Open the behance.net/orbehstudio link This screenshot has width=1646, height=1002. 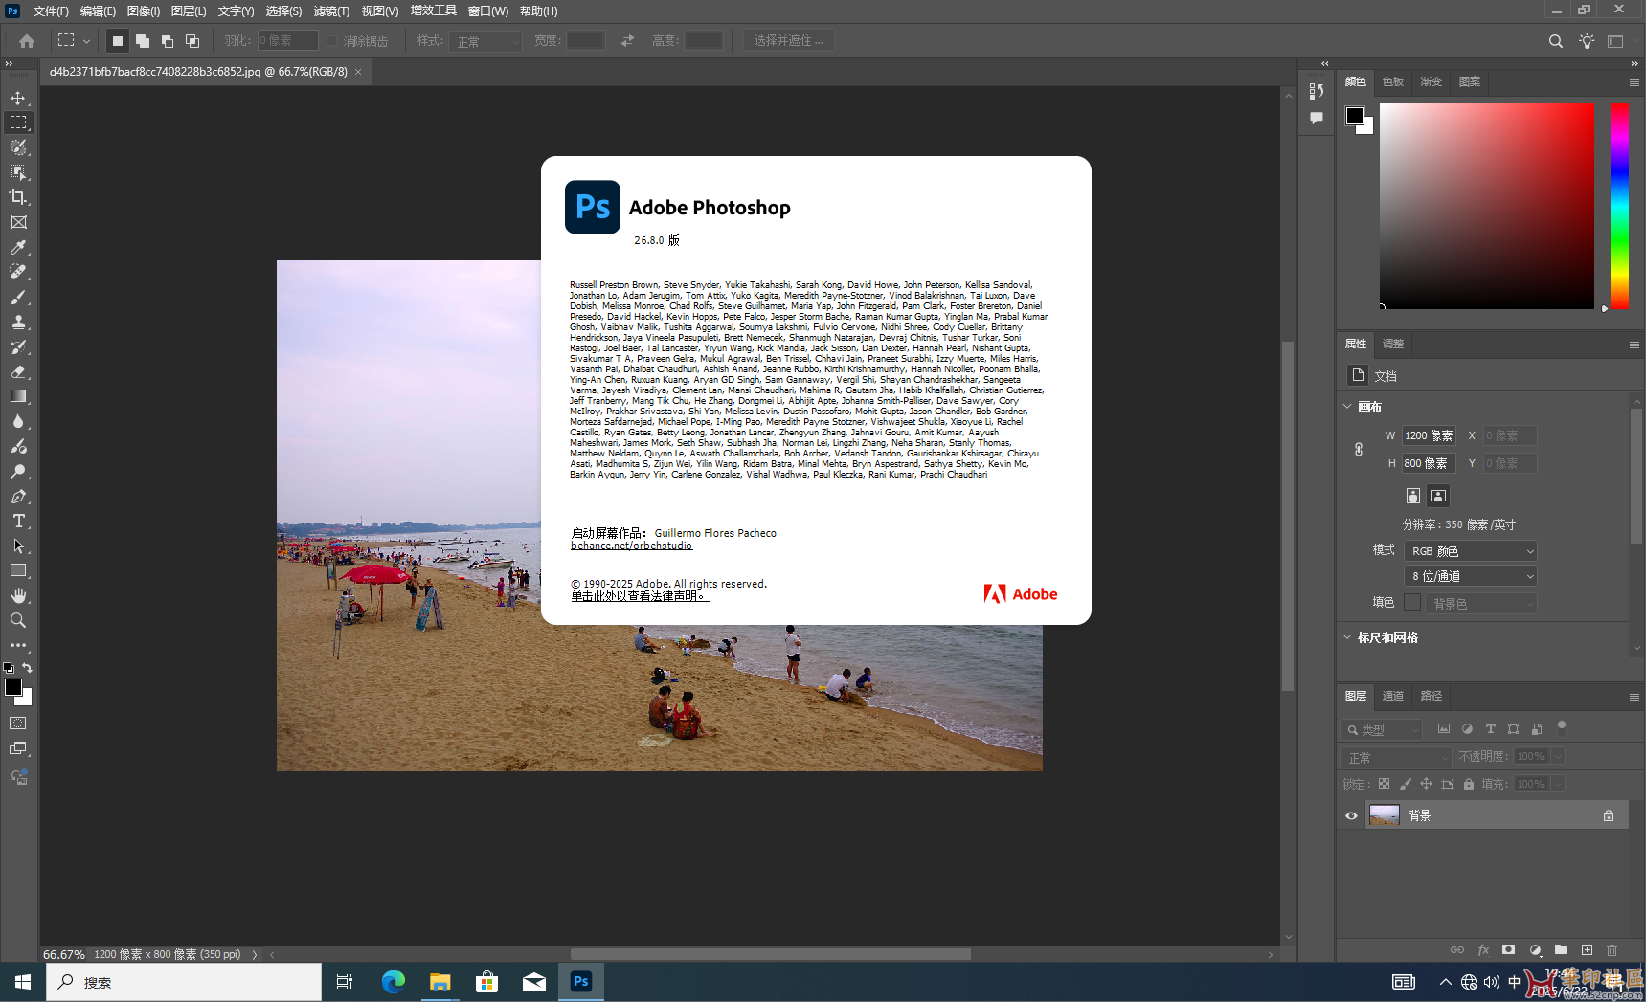(x=631, y=546)
